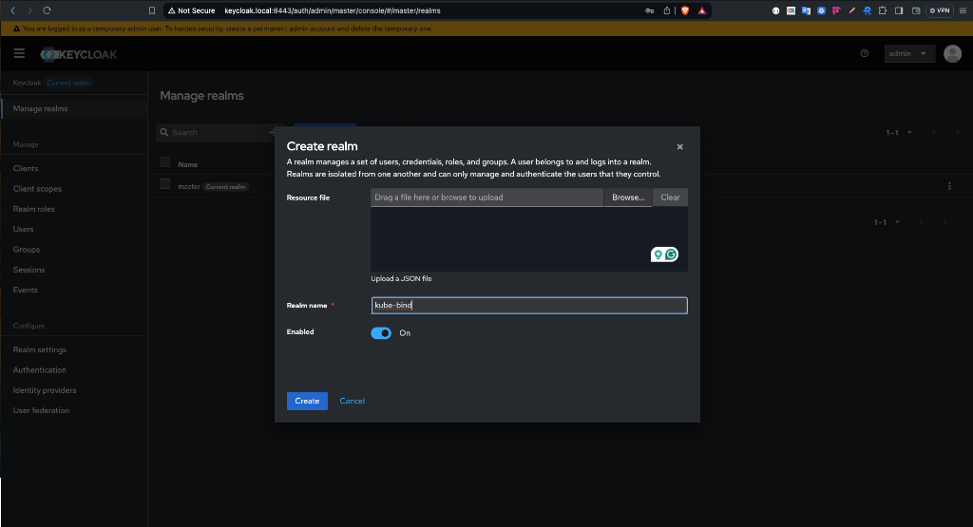The image size is (973, 527).
Task: Close the Create realm dialog
Action: tap(679, 147)
